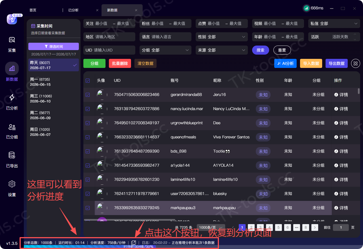
Task: Open the 私信 全部 dropdown
Action: 334,23
